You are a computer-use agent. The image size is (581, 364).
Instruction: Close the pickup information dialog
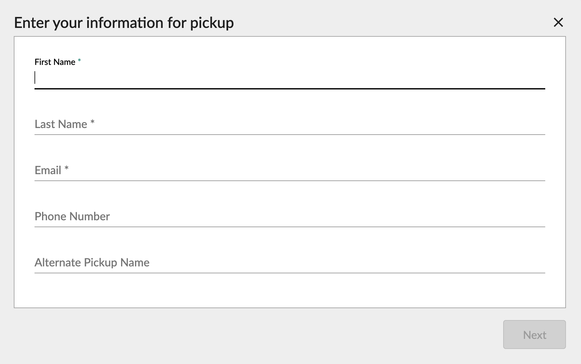point(558,22)
